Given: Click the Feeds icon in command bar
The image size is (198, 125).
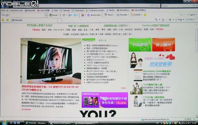Looking at the screenshot, I should [163, 19].
